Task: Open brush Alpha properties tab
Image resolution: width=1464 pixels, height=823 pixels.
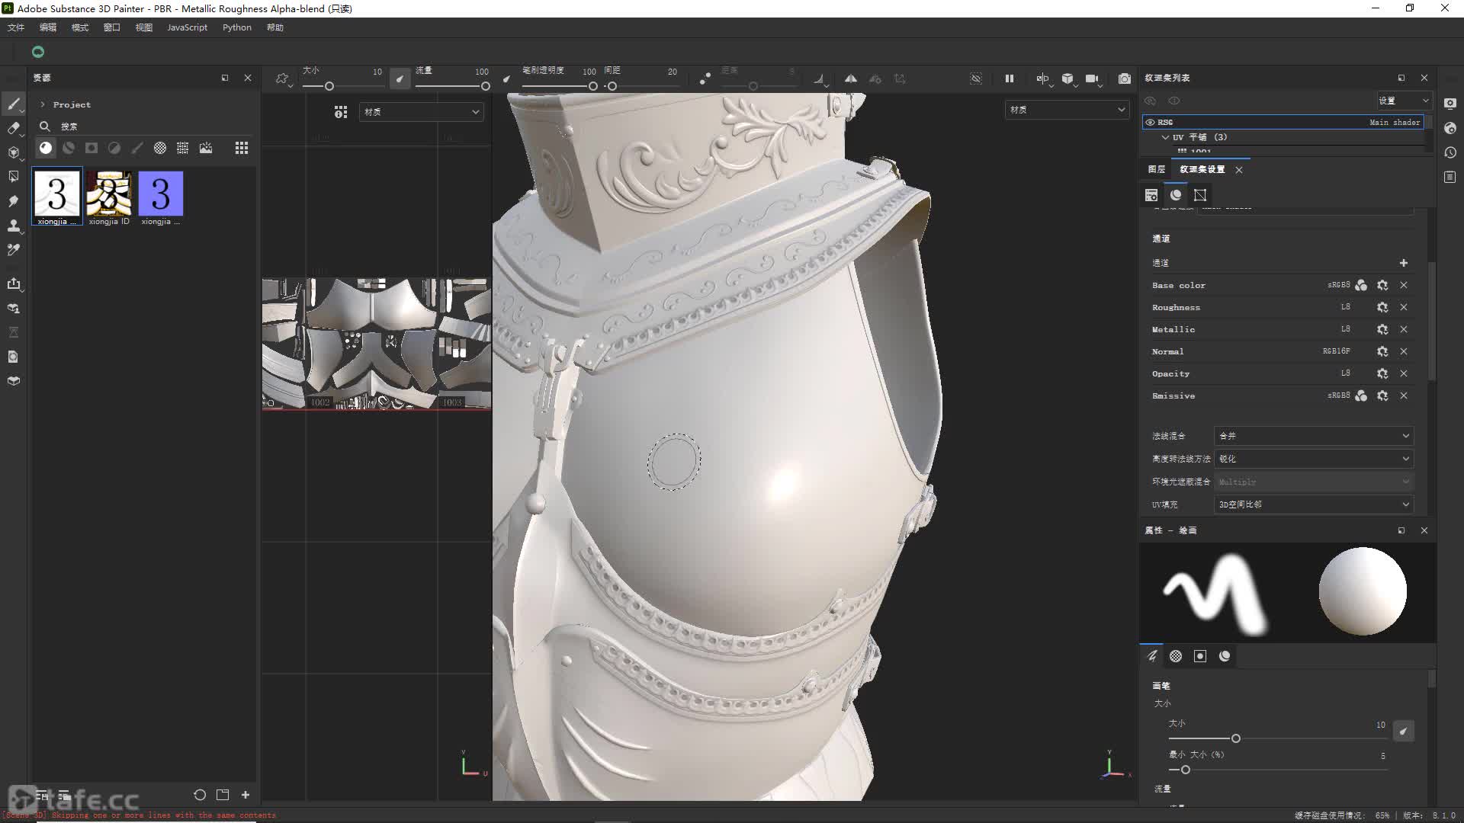Action: pyautogui.click(x=1176, y=656)
